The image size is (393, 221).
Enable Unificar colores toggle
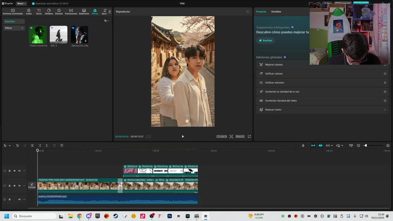[385, 74]
